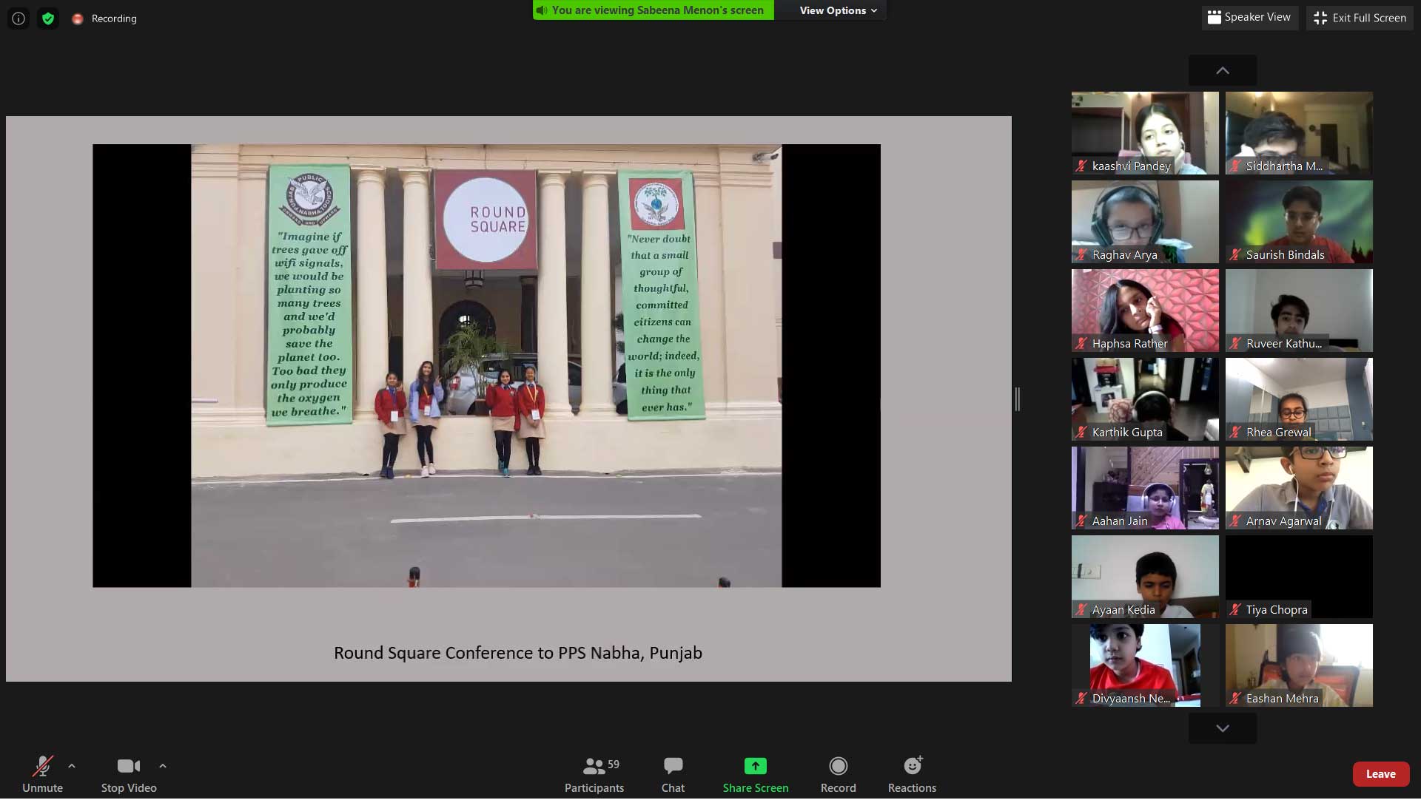Select Arnav Agarwal's video tile
This screenshot has width=1421, height=800.
tap(1299, 488)
